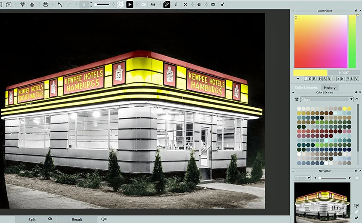Click the export up-arrow tray icon
This screenshot has width=362, height=223.
(x=32, y=4)
